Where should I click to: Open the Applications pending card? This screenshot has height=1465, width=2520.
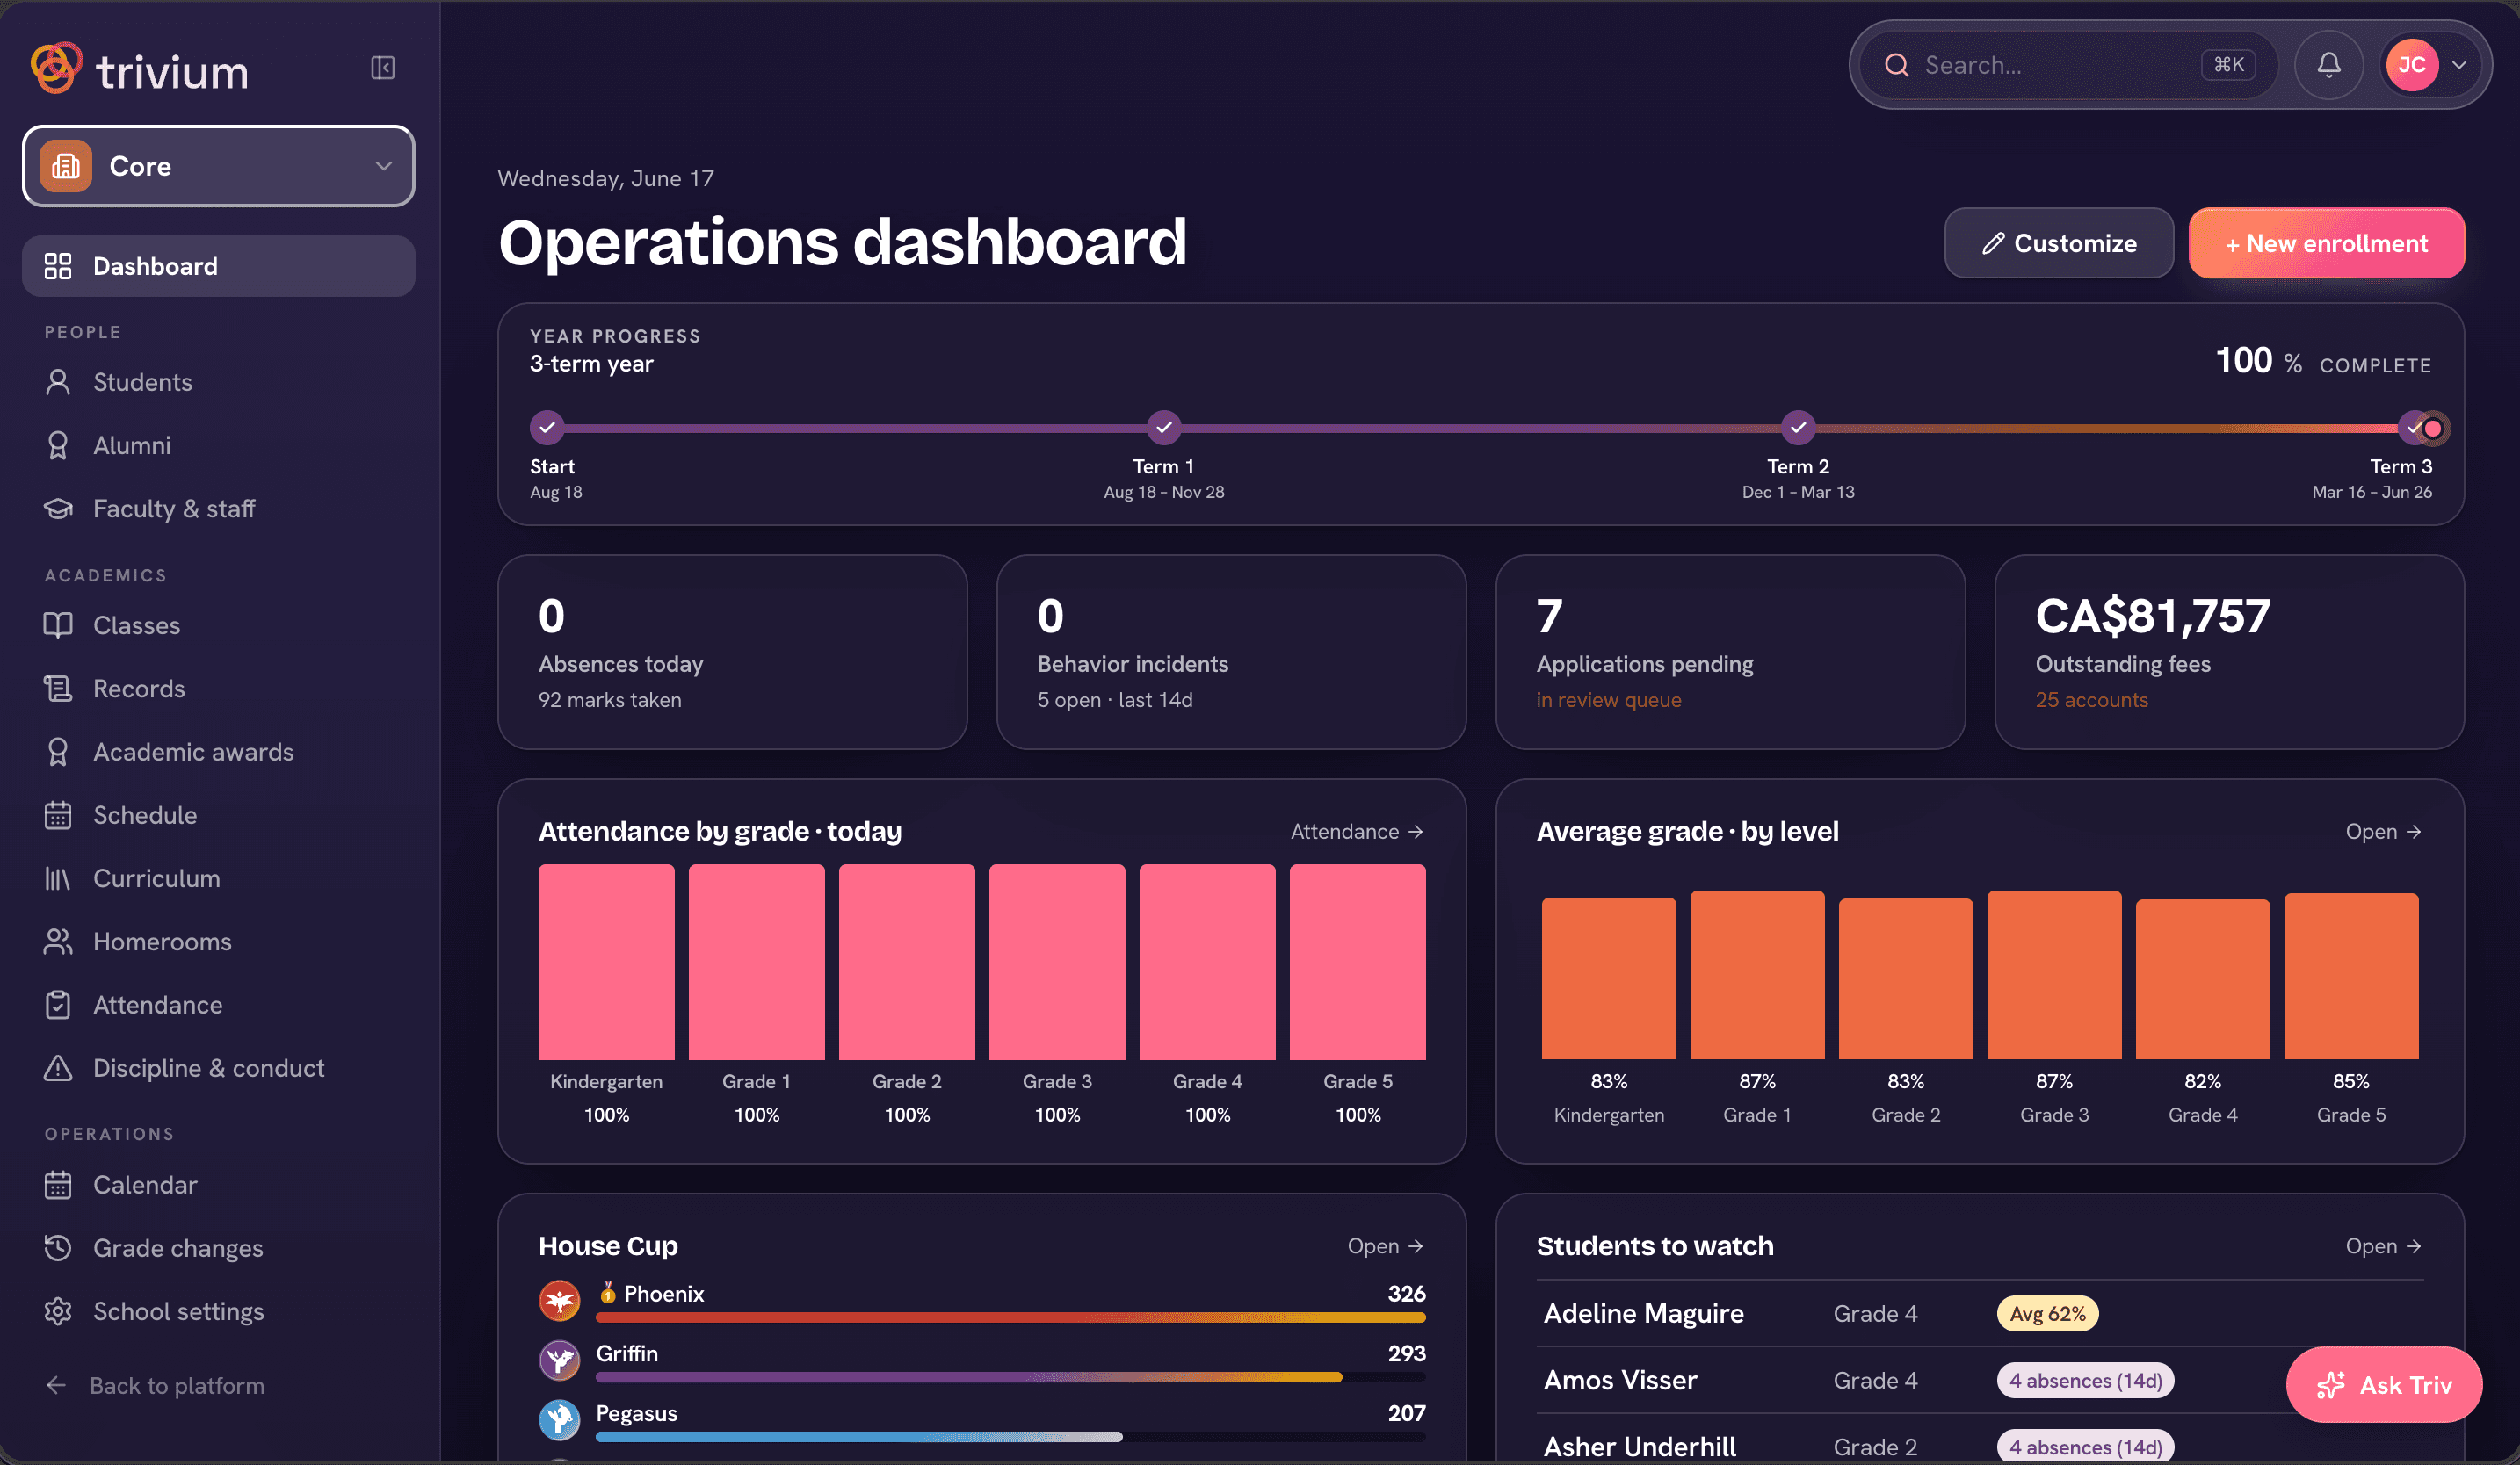pos(1730,652)
